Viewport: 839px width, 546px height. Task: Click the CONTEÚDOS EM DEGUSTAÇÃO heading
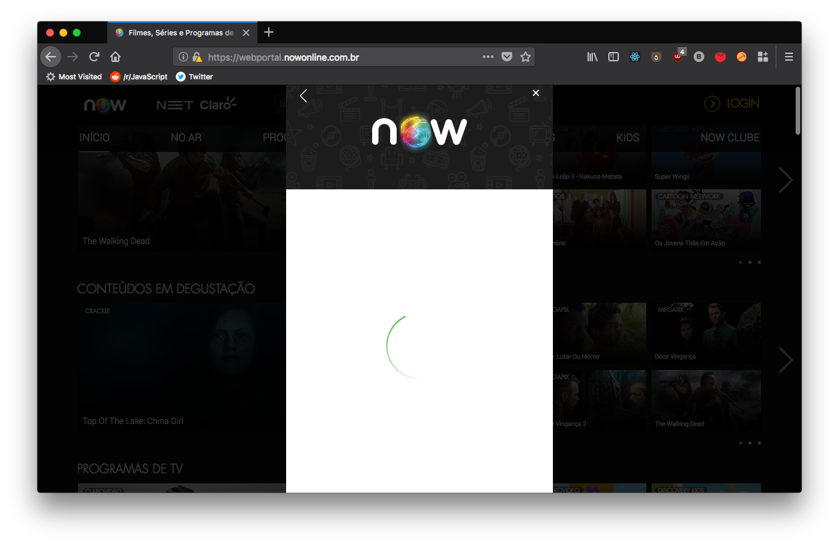166,289
